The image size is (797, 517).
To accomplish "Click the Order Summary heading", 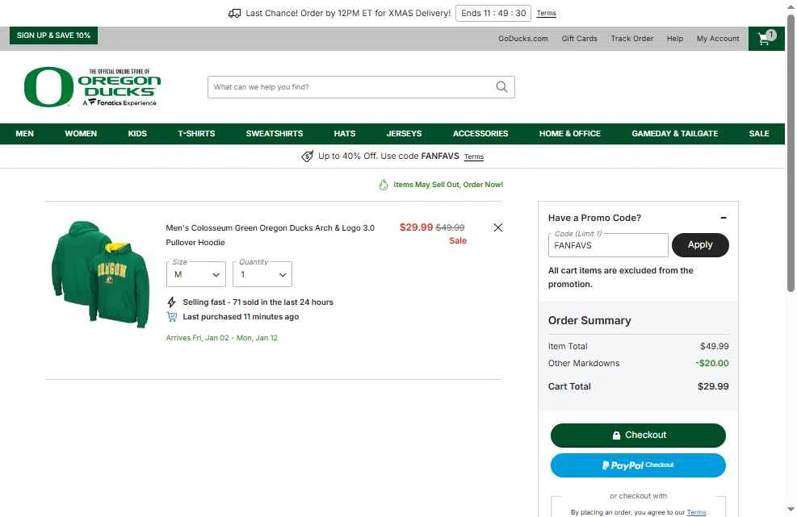I will (589, 320).
